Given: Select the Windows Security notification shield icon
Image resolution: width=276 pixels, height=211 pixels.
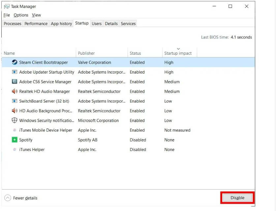Looking at the screenshot, I should 15,120.
